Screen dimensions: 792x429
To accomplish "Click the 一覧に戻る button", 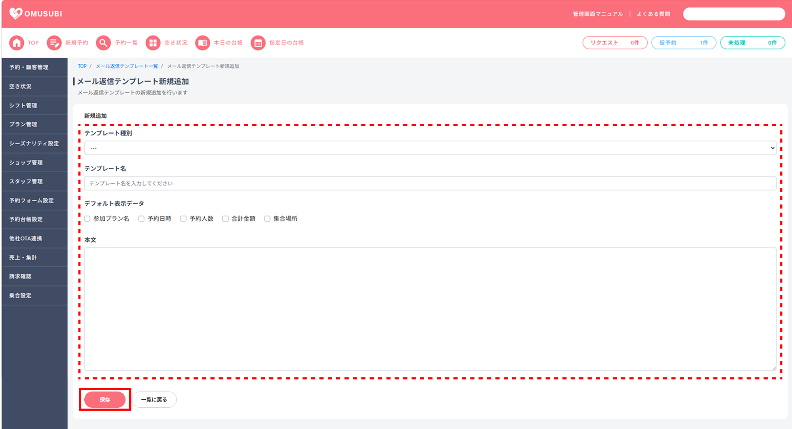I will [154, 399].
